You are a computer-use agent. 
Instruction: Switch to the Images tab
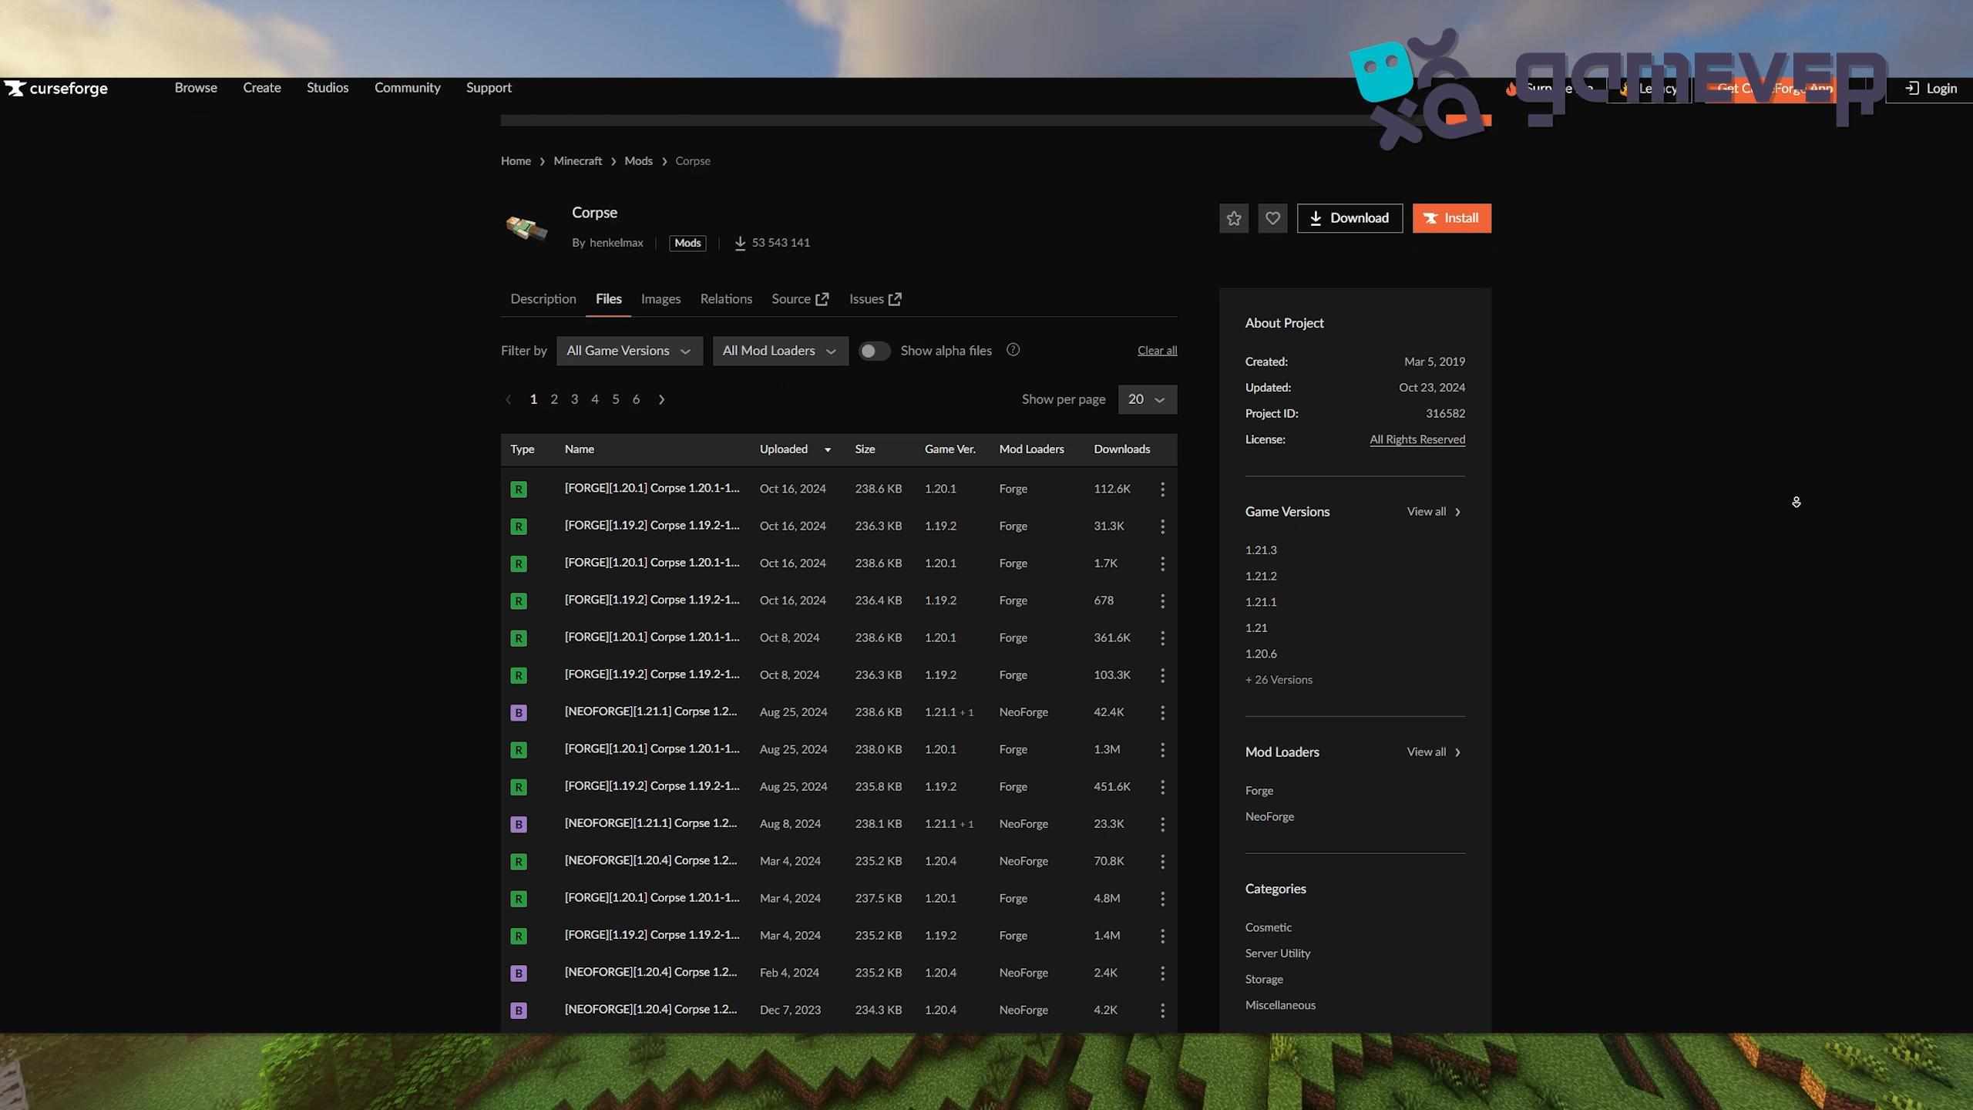(660, 299)
